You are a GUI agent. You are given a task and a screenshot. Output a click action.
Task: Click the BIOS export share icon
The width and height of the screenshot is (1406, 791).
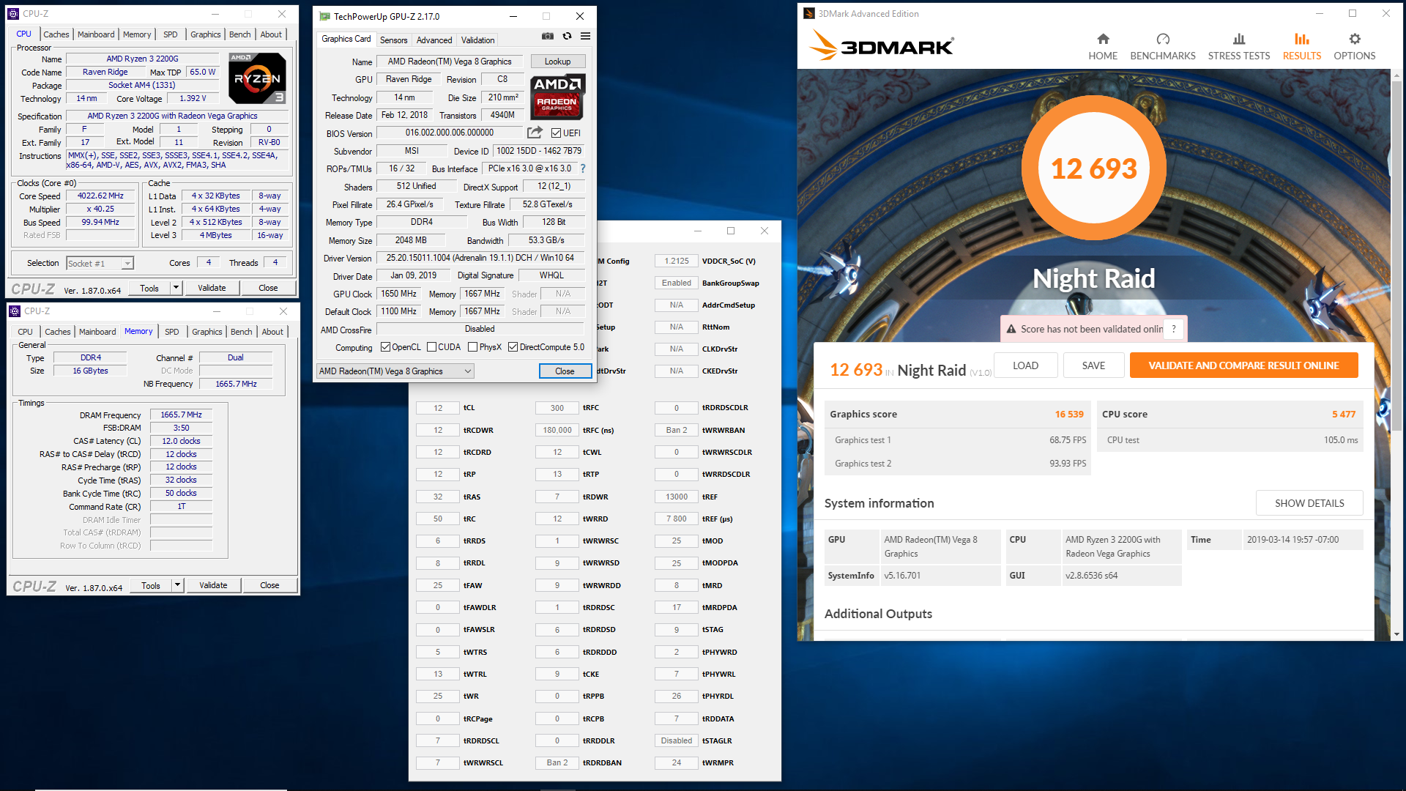pos(535,133)
